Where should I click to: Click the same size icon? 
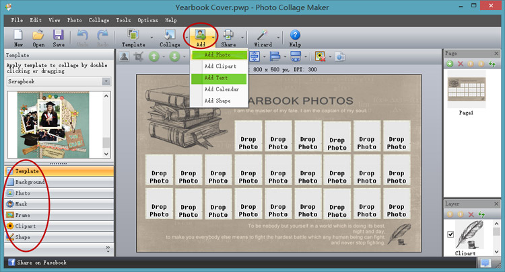(296, 57)
